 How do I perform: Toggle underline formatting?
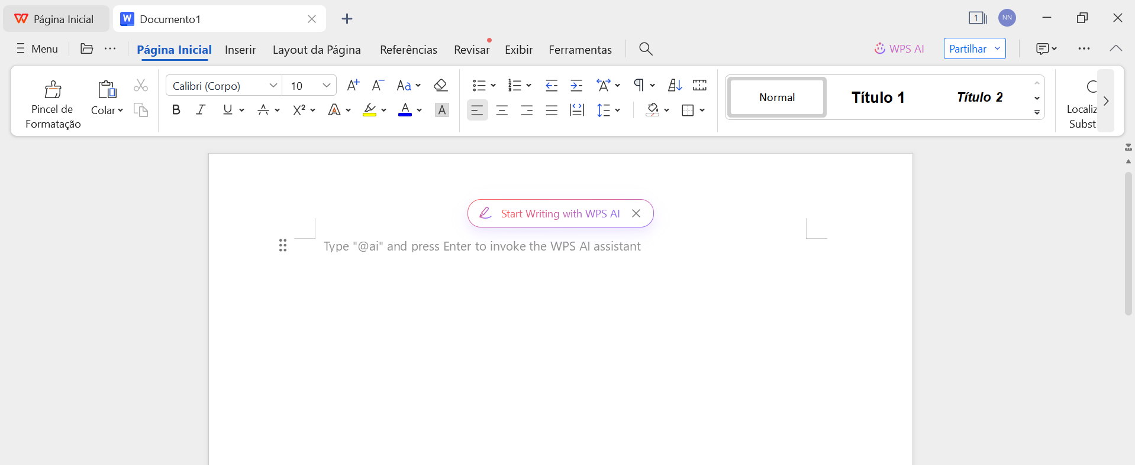coord(228,110)
